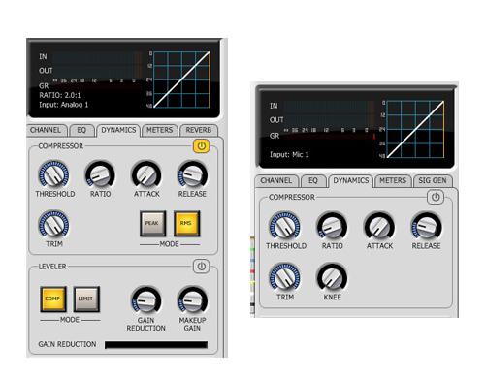
Task: Choose LIMIT leveler mode
Action: tap(86, 299)
